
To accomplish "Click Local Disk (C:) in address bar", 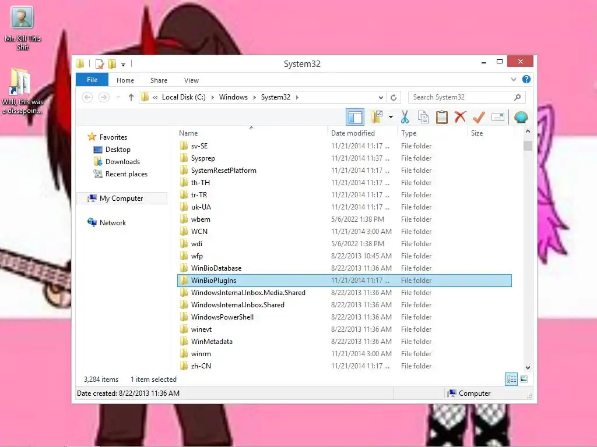I will 184,97.
